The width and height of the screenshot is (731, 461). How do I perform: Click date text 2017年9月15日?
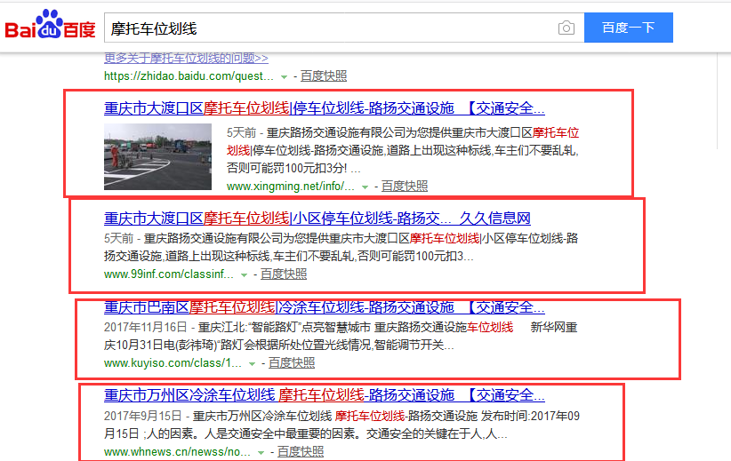(142, 416)
